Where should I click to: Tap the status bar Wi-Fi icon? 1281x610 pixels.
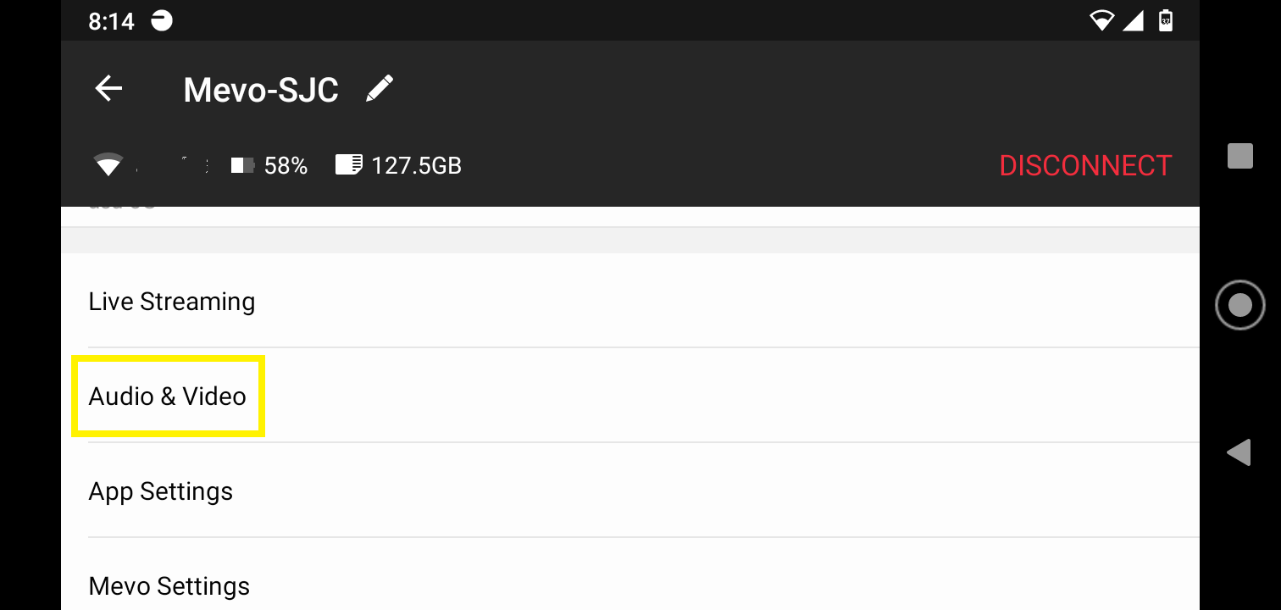[1102, 19]
